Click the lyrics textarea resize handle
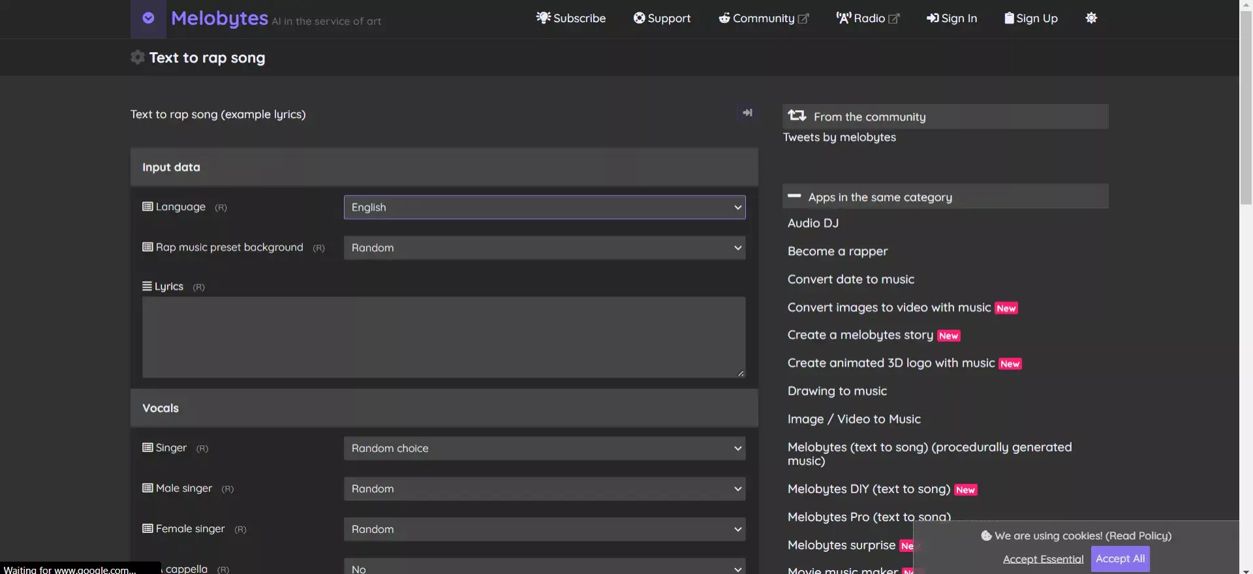1253x574 pixels. pyautogui.click(x=741, y=373)
